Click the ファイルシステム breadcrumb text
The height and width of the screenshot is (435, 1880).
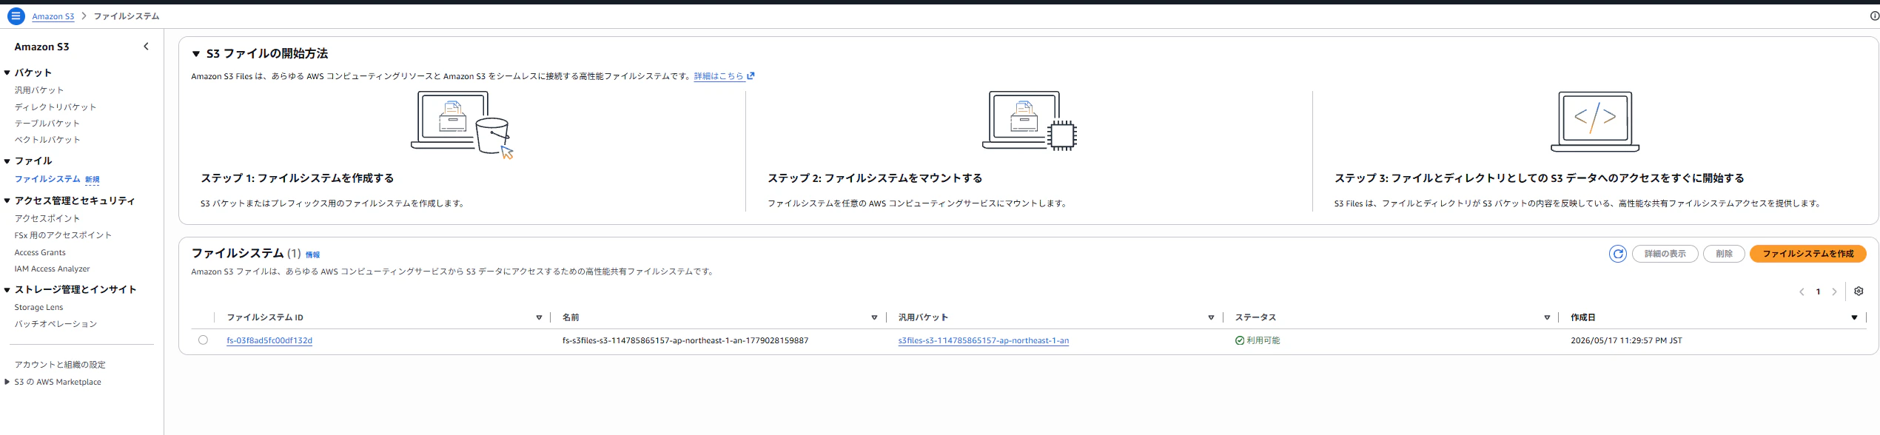point(126,16)
